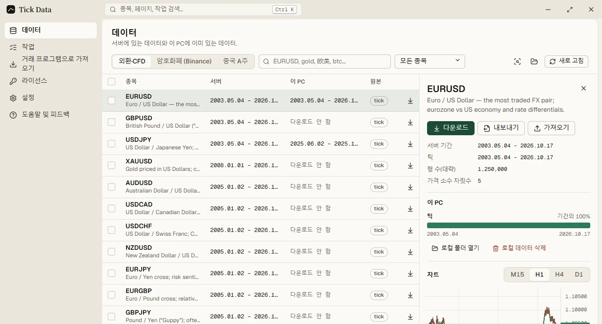
Task: Open 도움말 및 피드백 in sidebar
Action: 51,115
